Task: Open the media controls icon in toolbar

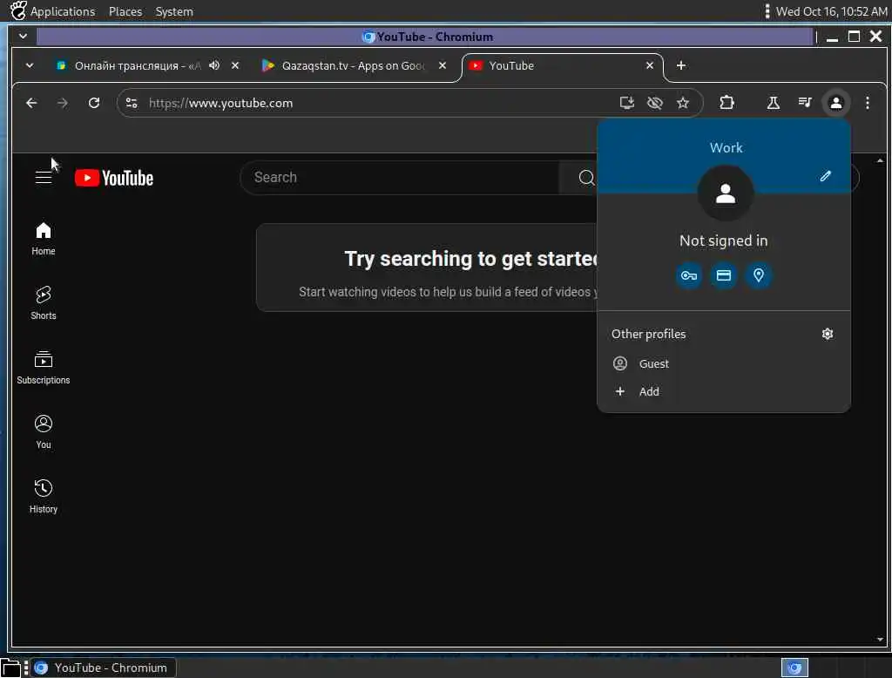Action: (x=804, y=103)
